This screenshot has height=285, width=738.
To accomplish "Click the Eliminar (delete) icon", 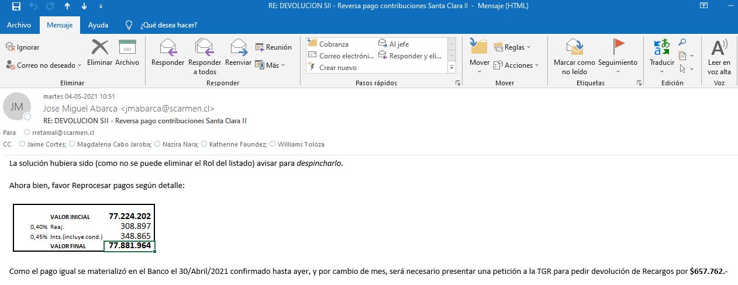I will click(x=99, y=48).
